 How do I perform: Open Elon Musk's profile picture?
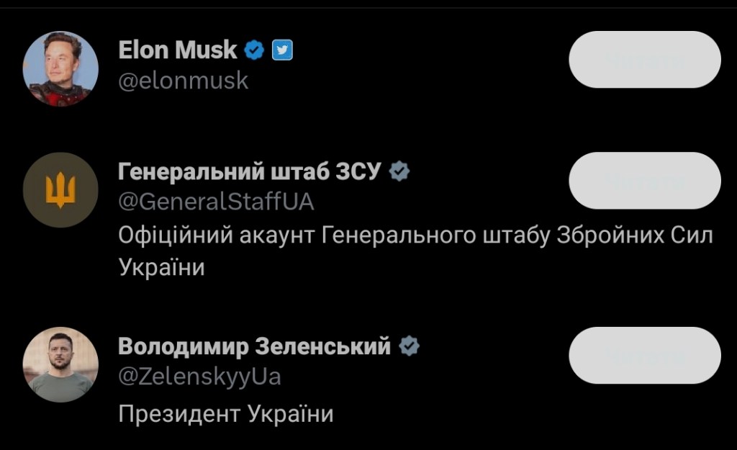pos(60,68)
